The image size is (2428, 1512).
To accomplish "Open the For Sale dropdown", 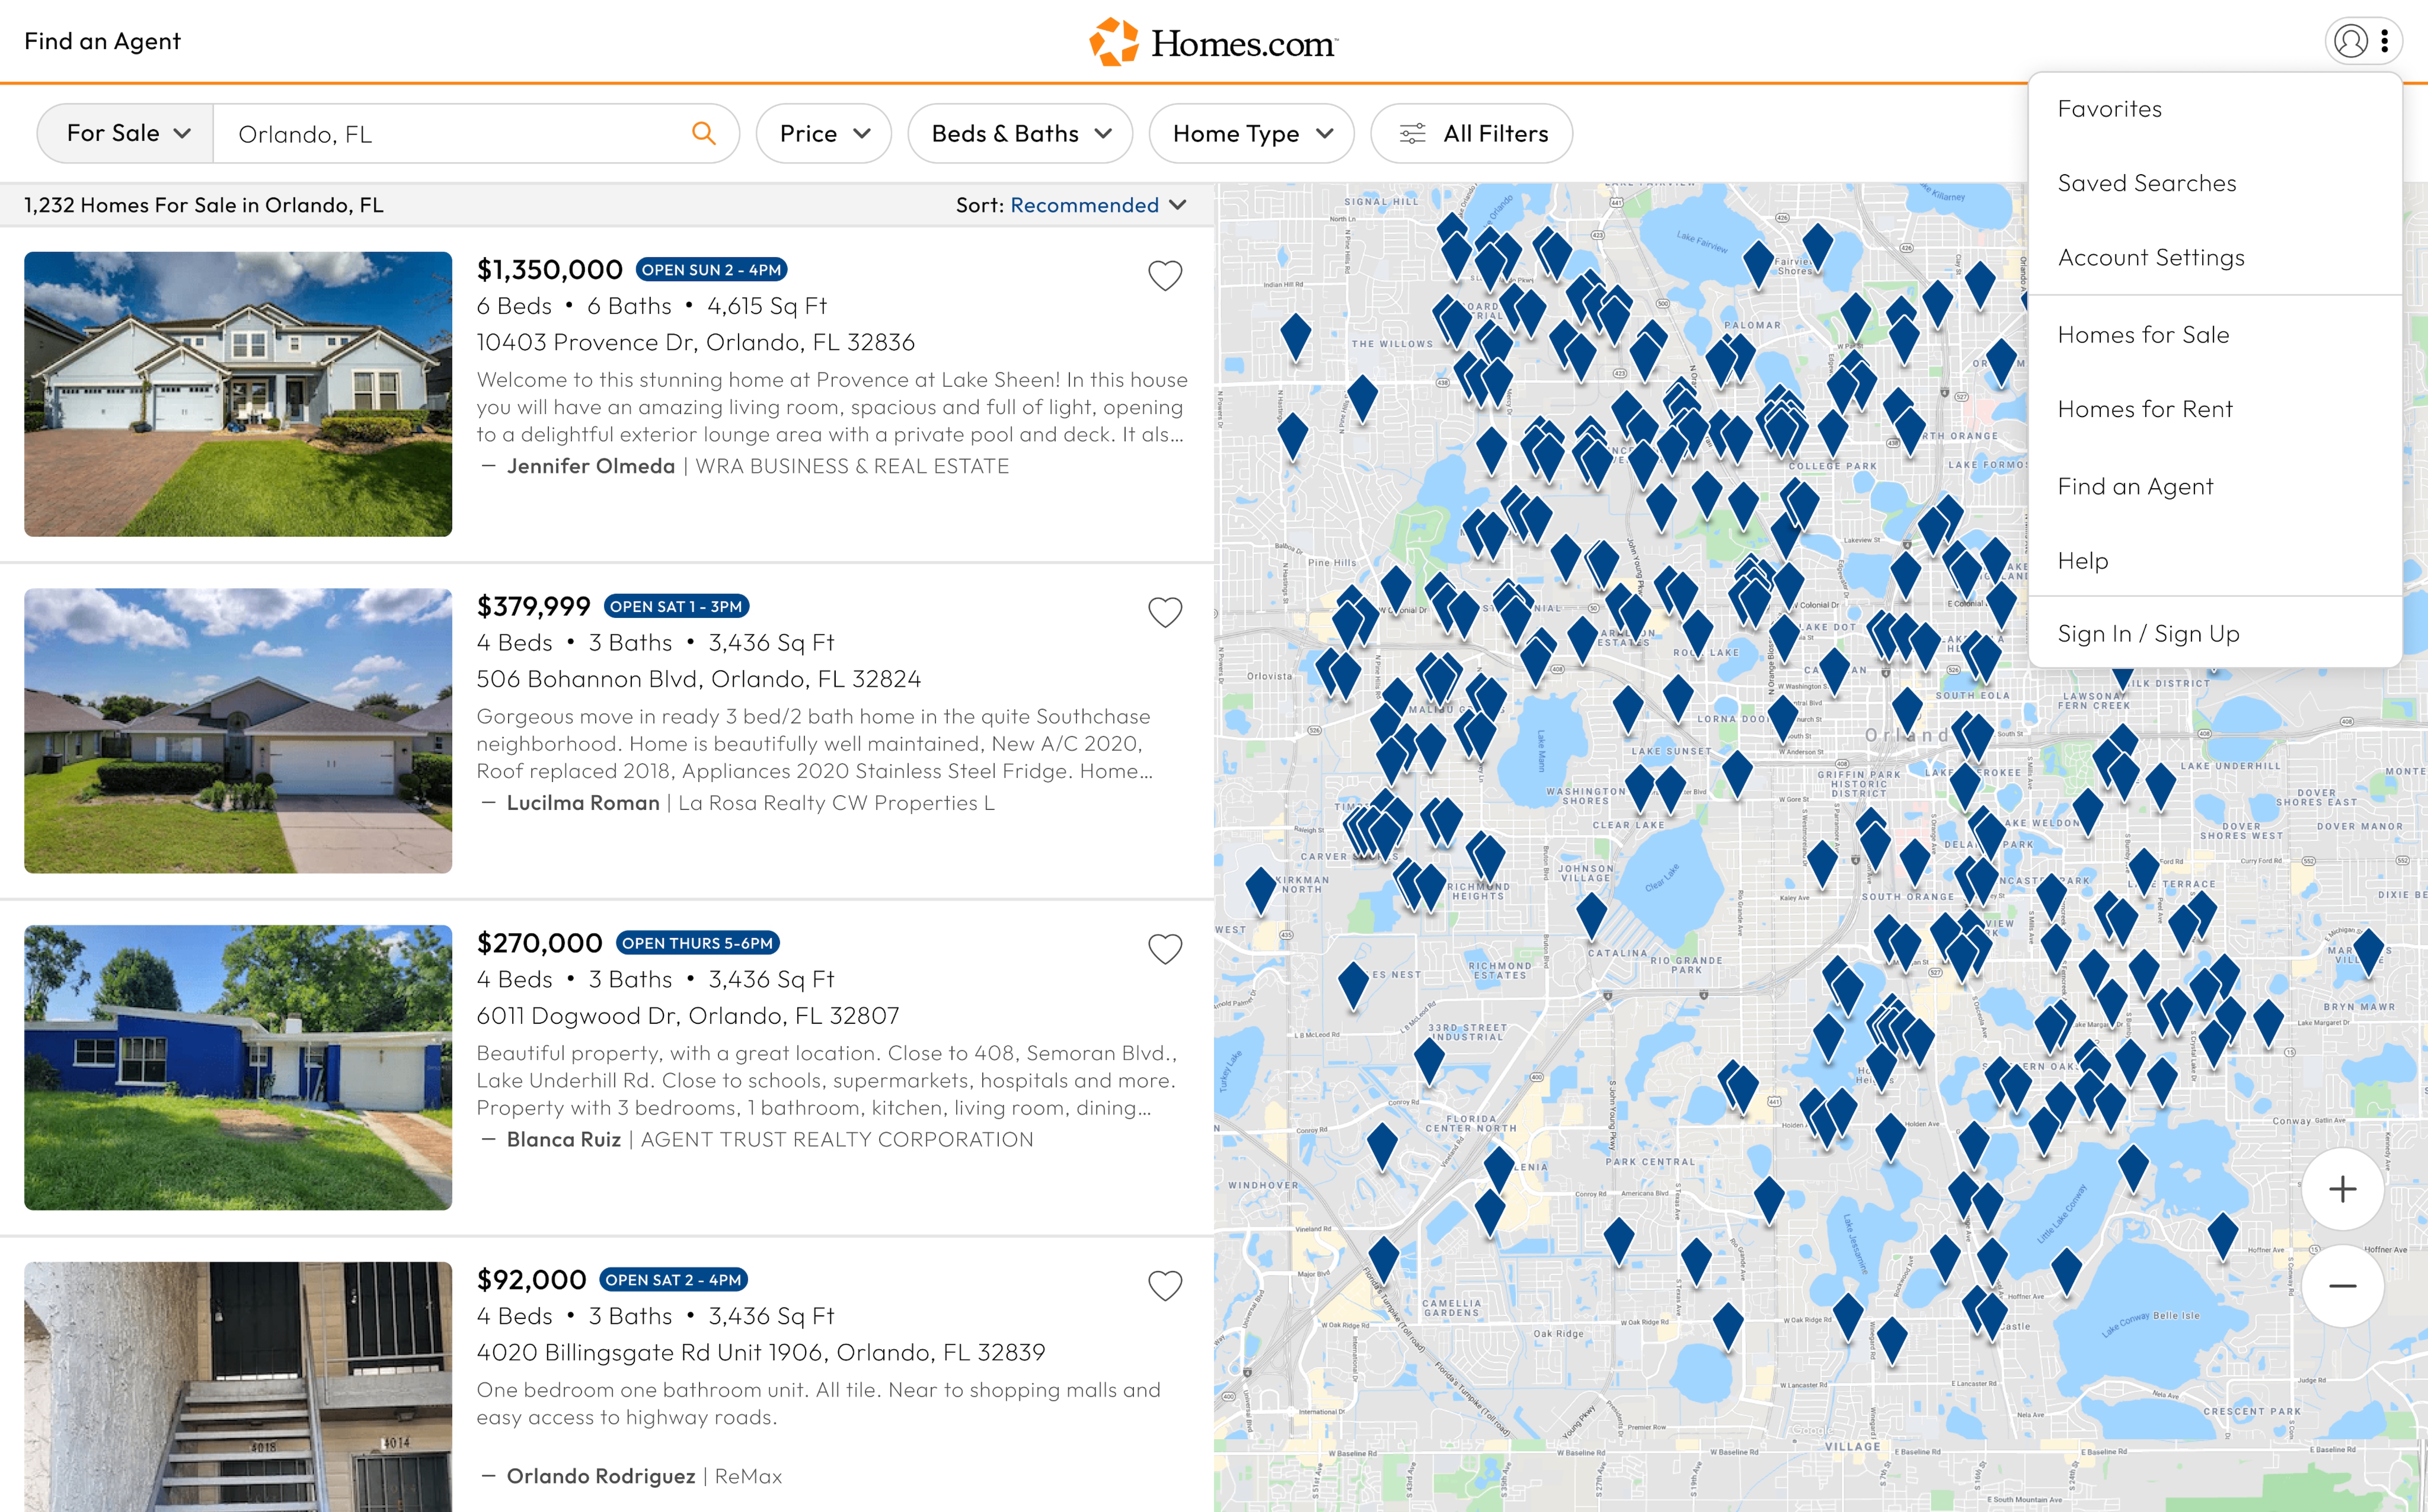I will pos(126,133).
